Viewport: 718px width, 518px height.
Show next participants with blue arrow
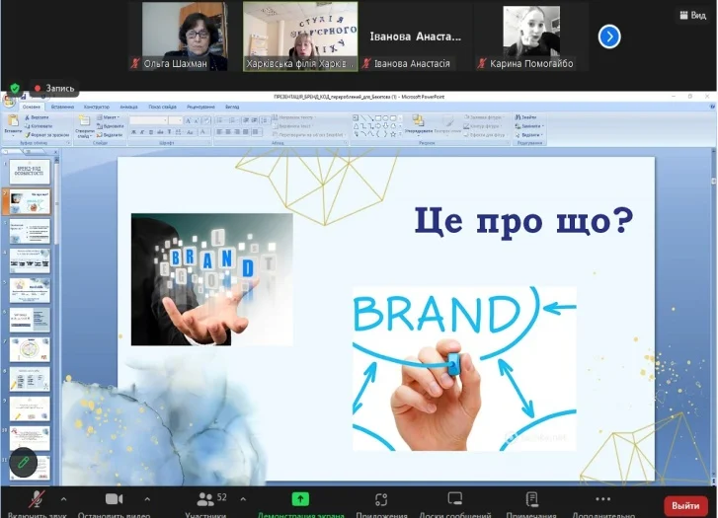609,37
